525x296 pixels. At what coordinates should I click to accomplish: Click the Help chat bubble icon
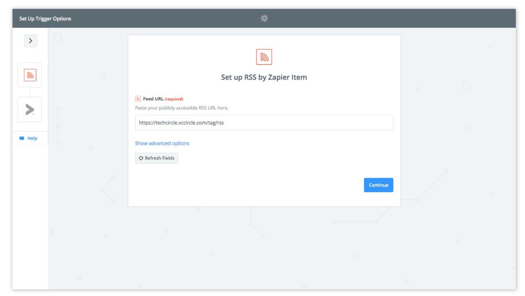(22, 138)
